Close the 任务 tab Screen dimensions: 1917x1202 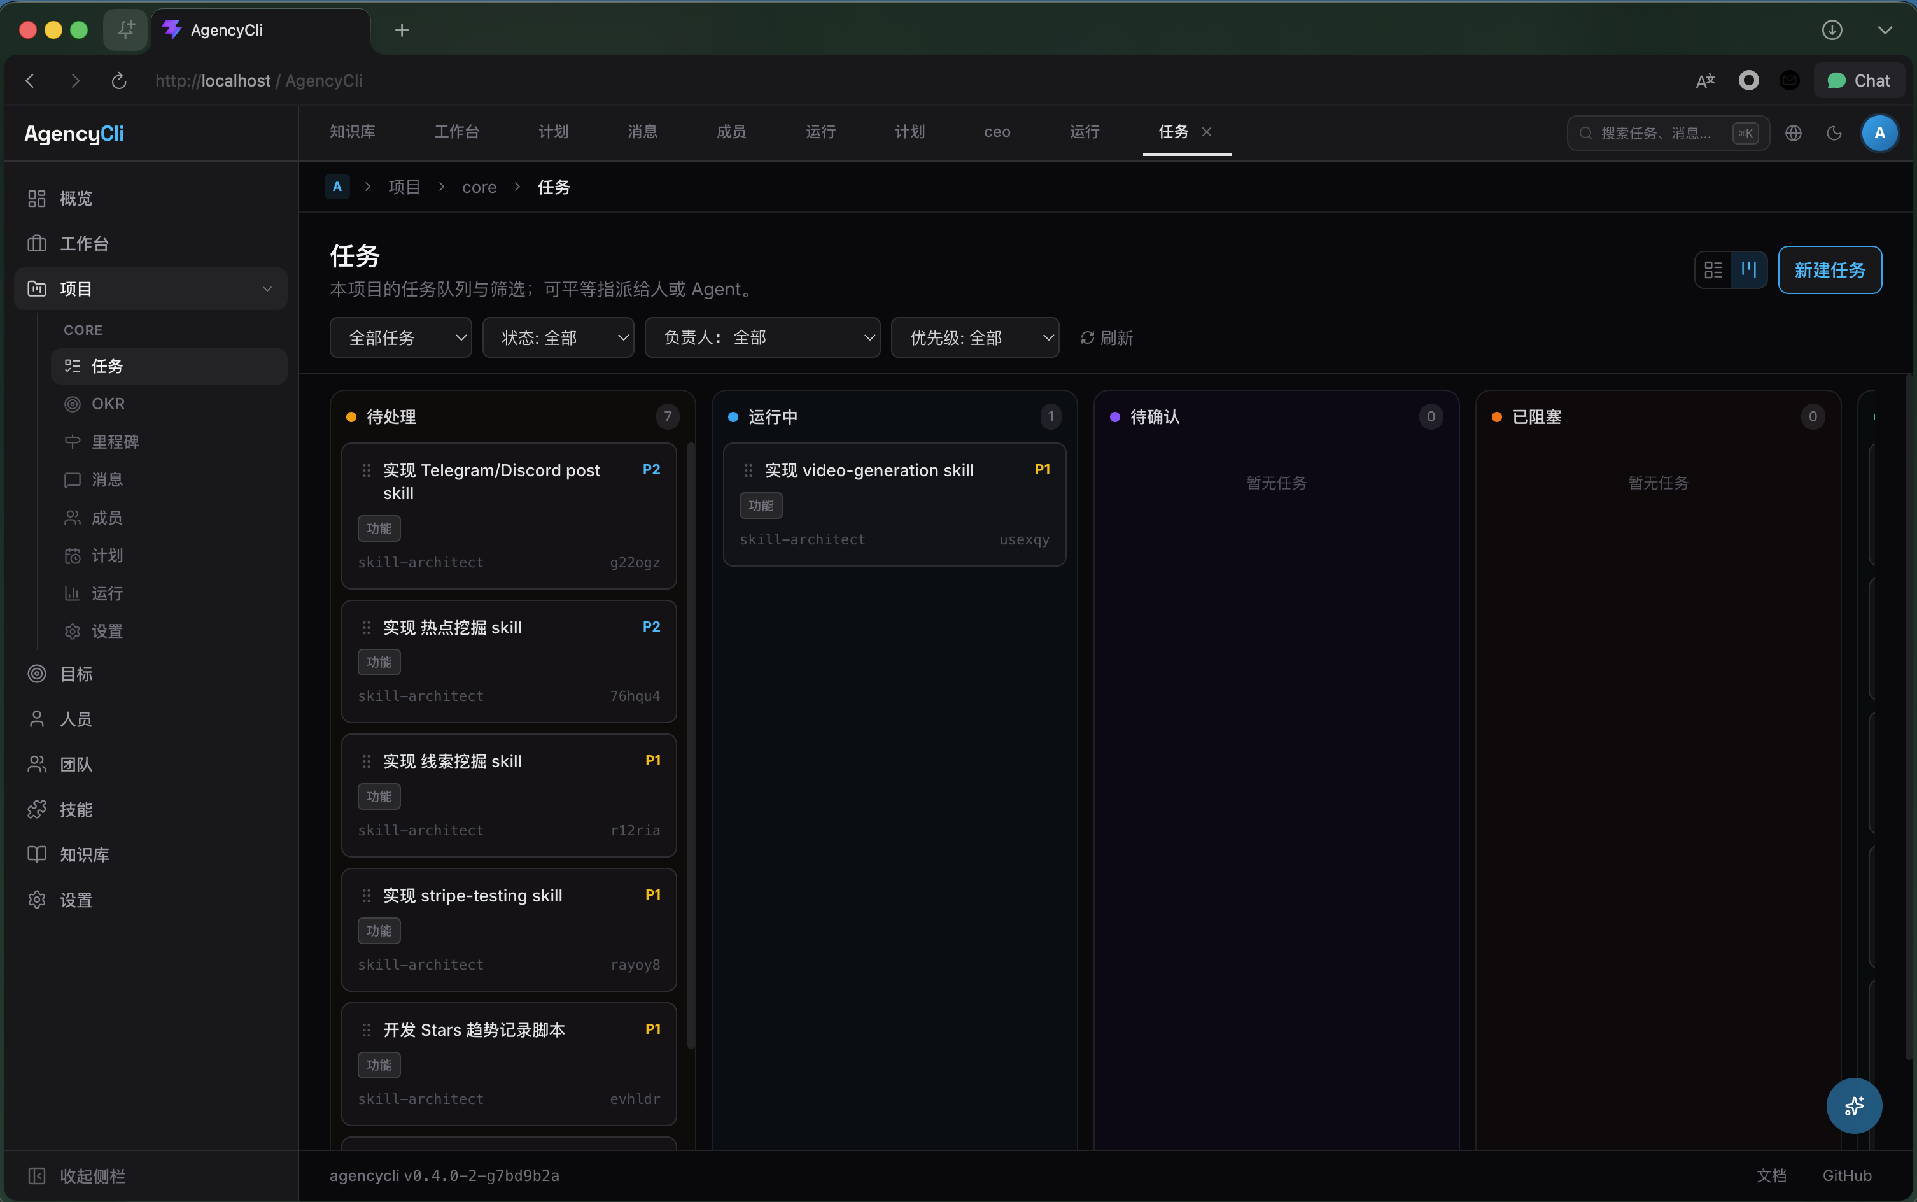[1207, 132]
